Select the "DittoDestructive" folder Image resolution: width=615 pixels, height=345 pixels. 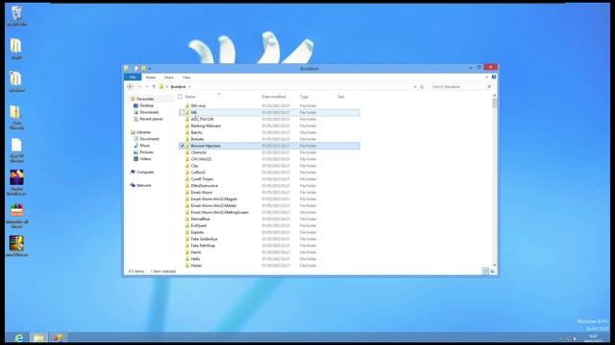(x=205, y=185)
